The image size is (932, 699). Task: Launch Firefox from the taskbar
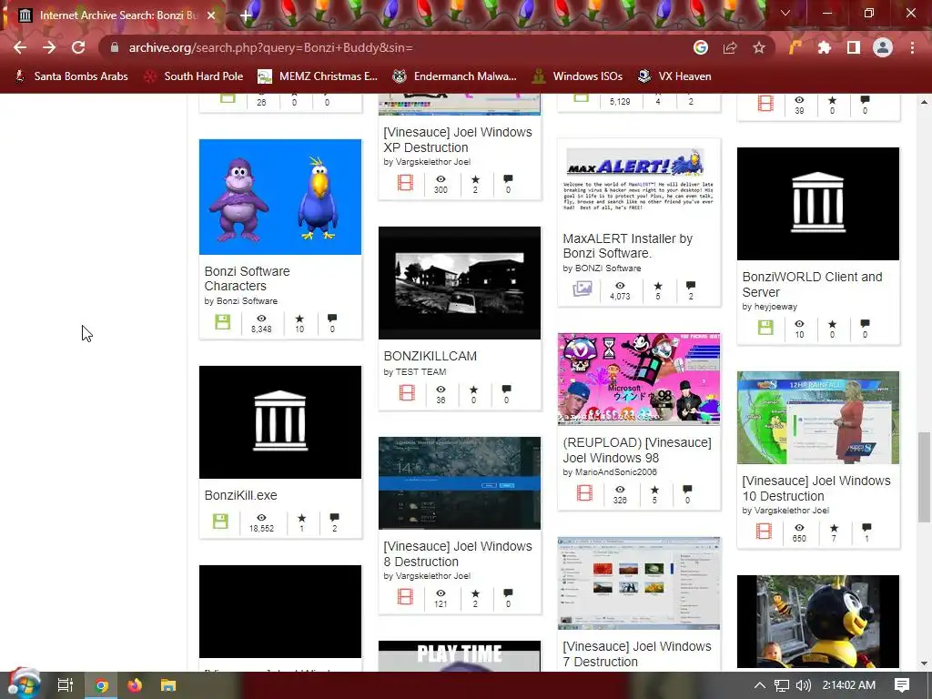135,685
